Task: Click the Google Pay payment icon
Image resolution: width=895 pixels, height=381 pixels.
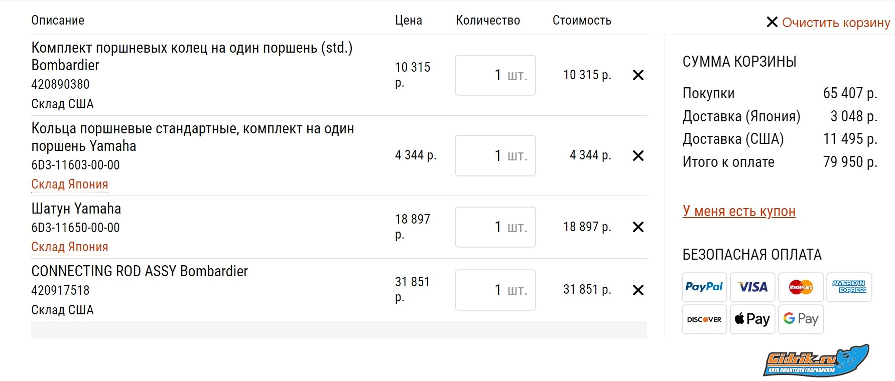Action: click(x=801, y=319)
